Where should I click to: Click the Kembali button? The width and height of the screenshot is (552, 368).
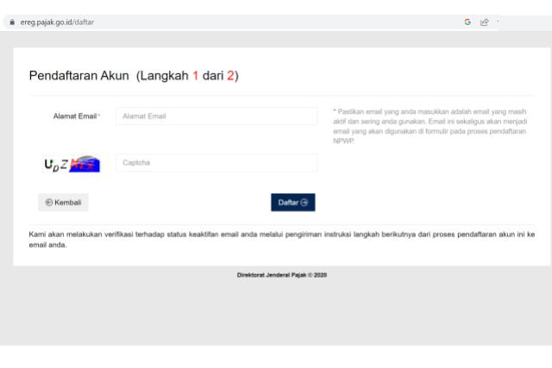[63, 203]
